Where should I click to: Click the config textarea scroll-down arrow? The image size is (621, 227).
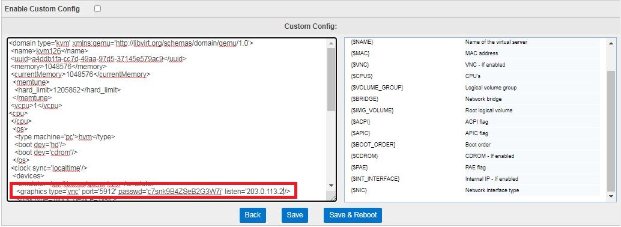[331, 186]
